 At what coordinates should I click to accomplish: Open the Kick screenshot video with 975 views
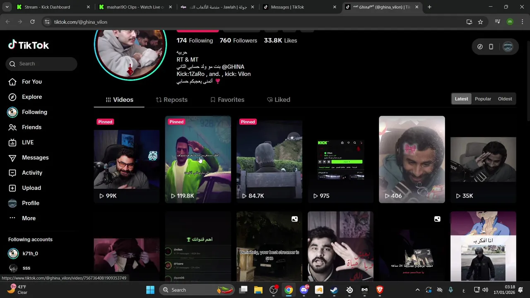pyautogui.click(x=340, y=159)
